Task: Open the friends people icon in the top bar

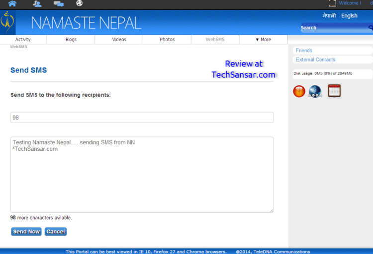Action: coord(37,3)
